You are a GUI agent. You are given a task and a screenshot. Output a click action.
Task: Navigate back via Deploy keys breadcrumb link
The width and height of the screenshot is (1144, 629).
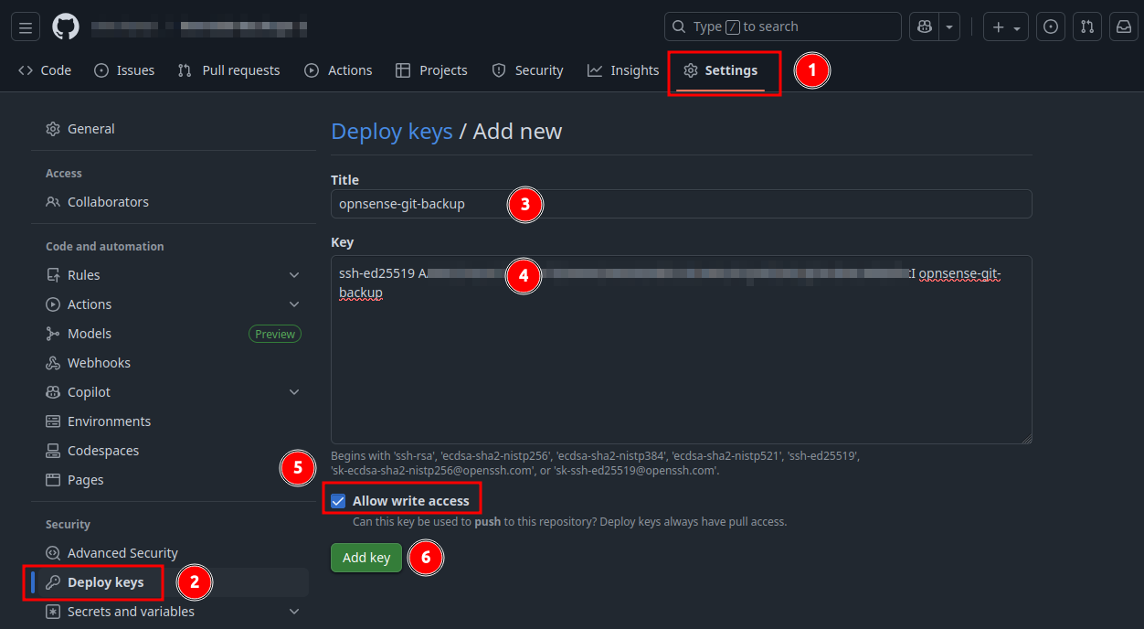click(x=391, y=131)
